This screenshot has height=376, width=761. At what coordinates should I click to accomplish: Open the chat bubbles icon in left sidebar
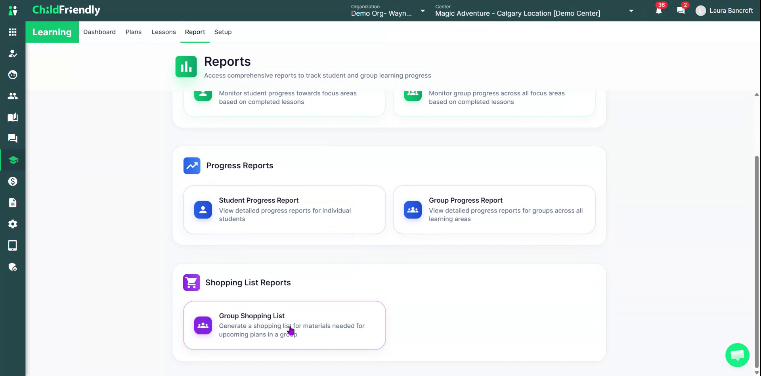[x=13, y=139]
